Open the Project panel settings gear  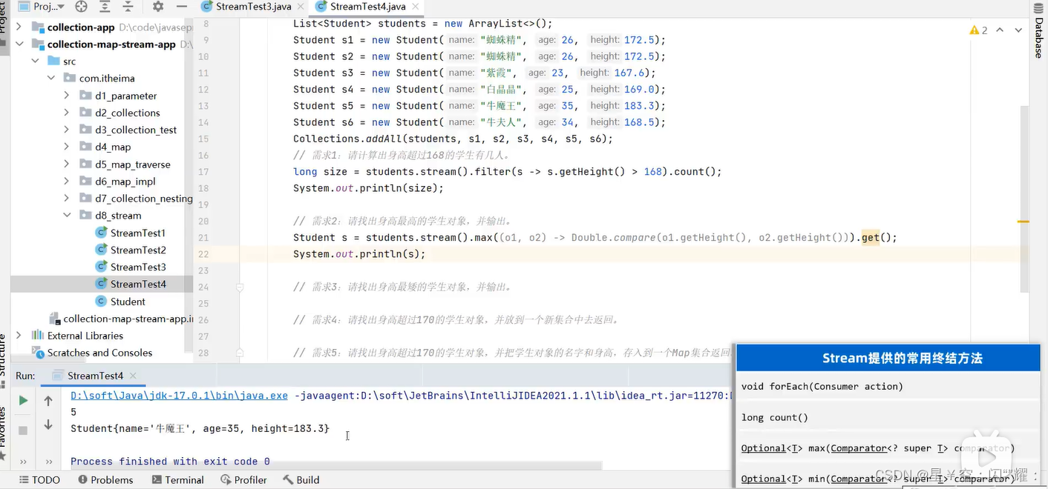click(x=158, y=7)
